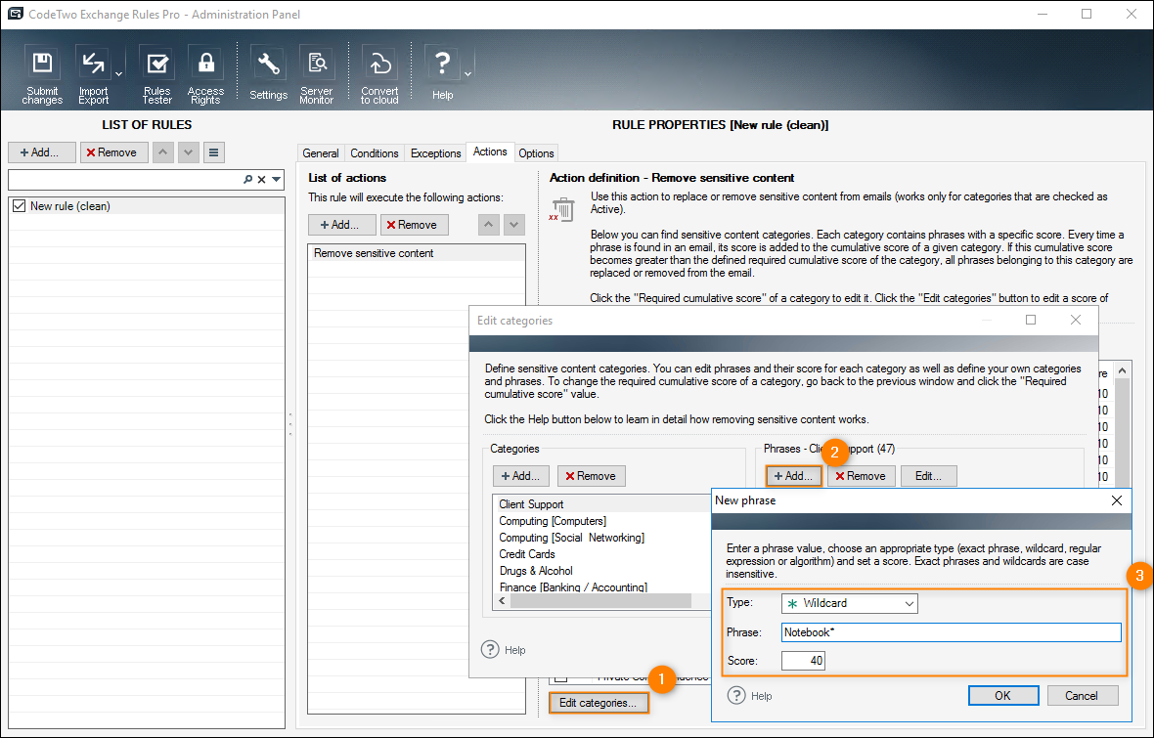The height and width of the screenshot is (738, 1154).
Task: Open Settings wrench icon
Action: [x=268, y=74]
